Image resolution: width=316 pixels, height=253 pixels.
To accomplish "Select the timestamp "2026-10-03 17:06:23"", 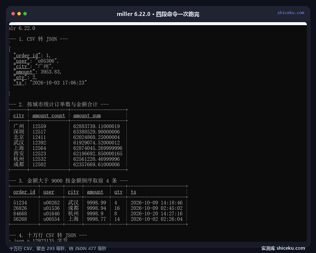I will pos(58,82).
